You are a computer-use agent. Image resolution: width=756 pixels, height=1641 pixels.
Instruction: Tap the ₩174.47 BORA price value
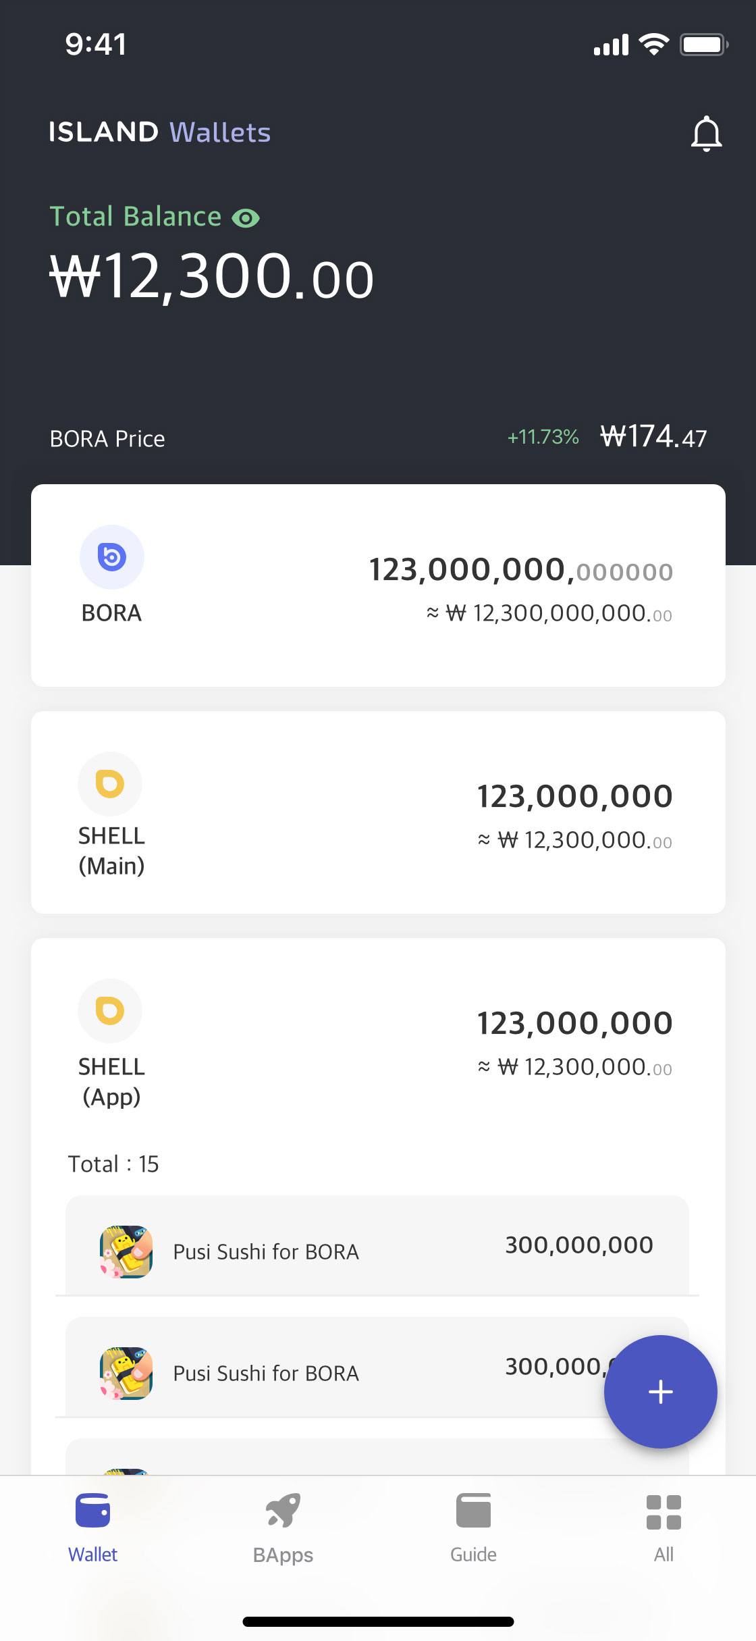tap(653, 437)
